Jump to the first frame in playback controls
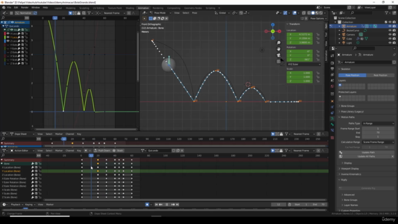This screenshot has height=224, width=398. [156, 205]
